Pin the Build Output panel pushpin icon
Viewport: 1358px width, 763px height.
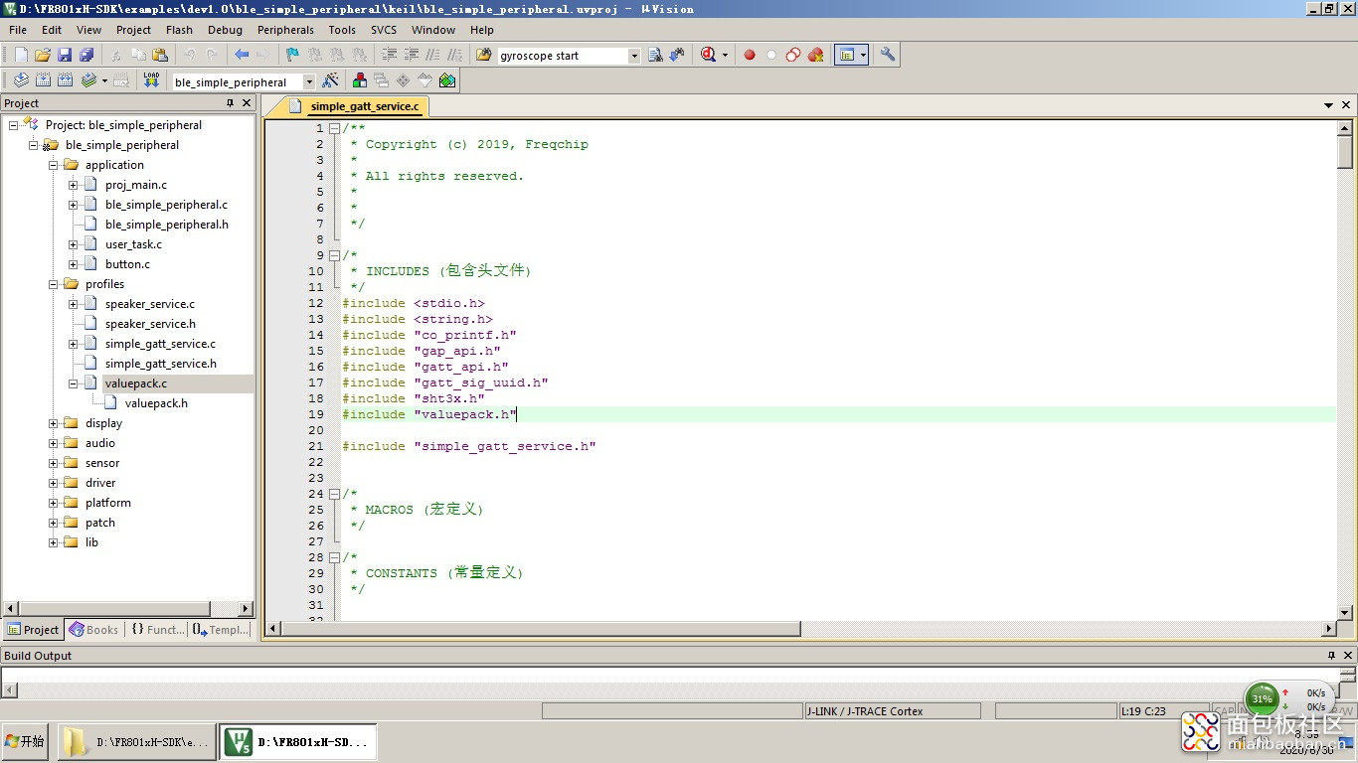click(1332, 656)
